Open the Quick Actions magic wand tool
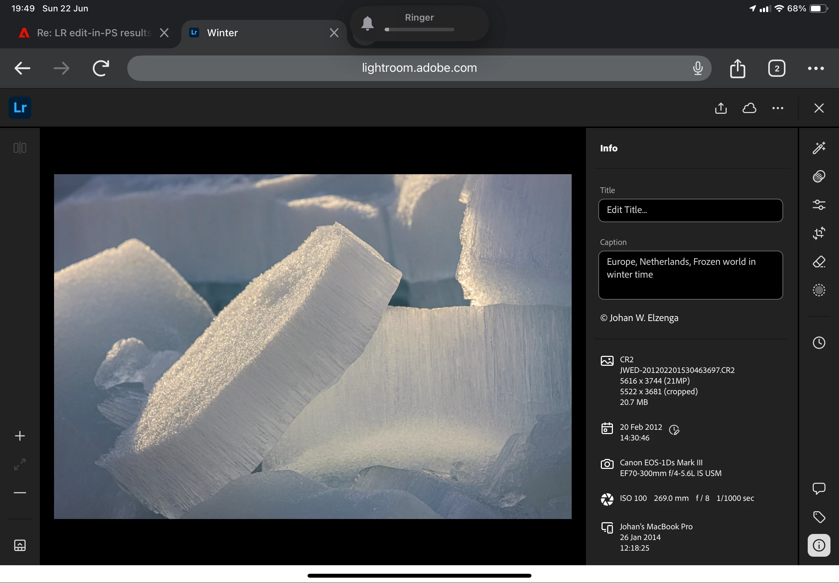Image resolution: width=839 pixels, height=583 pixels. [x=818, y=148]
